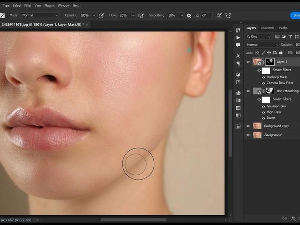The image size is (300, 225).
Task: Click the brush angle input field
Action: pos(207,15)
